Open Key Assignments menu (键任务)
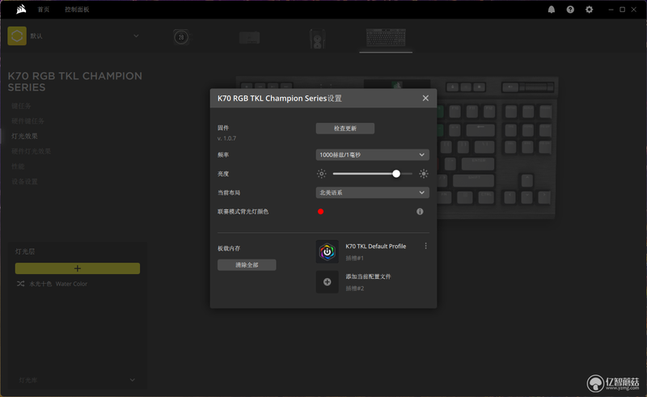 [x=21, y=106]
